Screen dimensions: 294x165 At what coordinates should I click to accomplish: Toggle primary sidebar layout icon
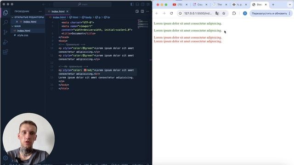tap(132, 4)
